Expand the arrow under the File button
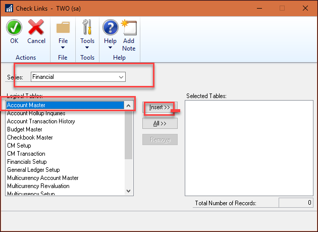Screen dimensions: 318x232 point(63,48)
